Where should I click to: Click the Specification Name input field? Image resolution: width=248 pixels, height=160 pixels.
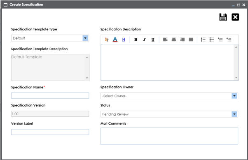pos(50,95)
